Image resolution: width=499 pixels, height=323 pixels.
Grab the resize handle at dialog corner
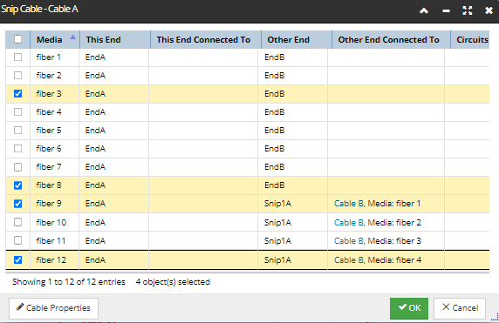click(496, 317)
